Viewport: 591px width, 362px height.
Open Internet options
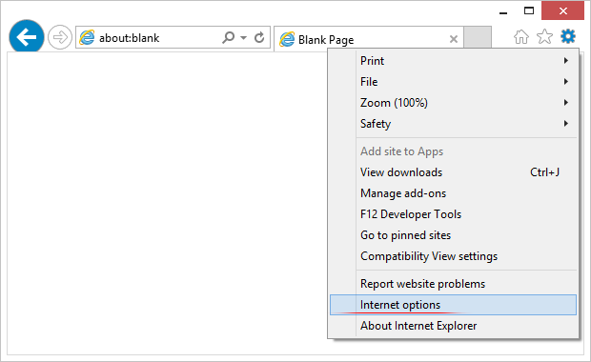tap(454, 305)
